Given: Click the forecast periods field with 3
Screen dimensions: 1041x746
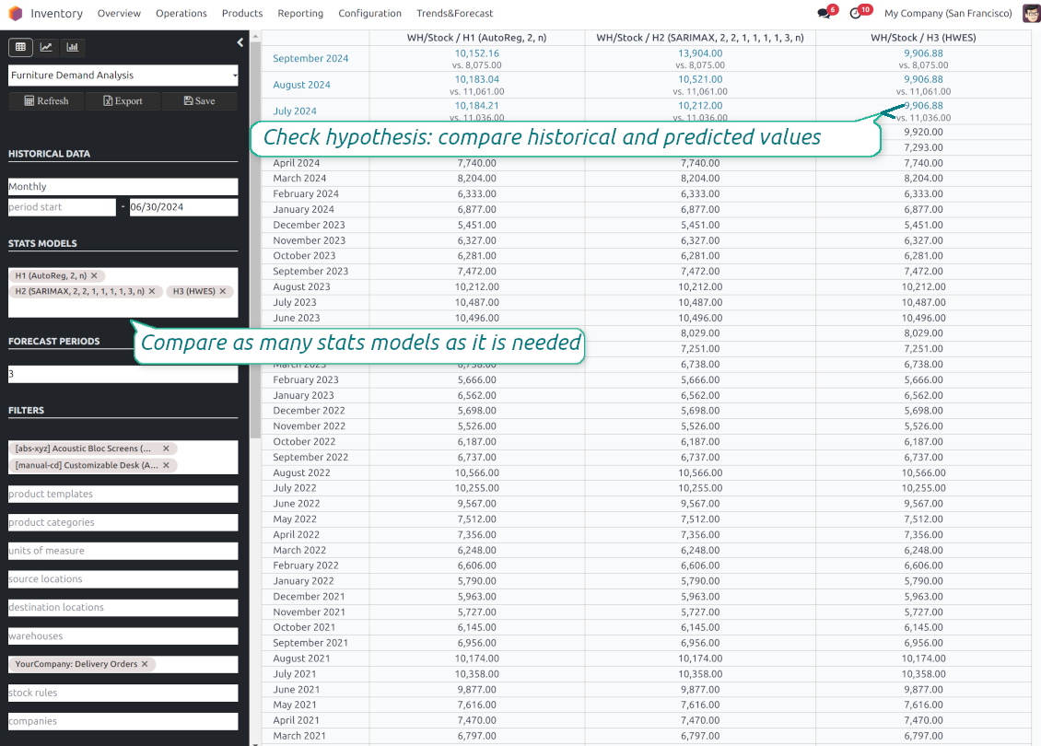Looking at the screenshot, I should [x=123, y=374].
